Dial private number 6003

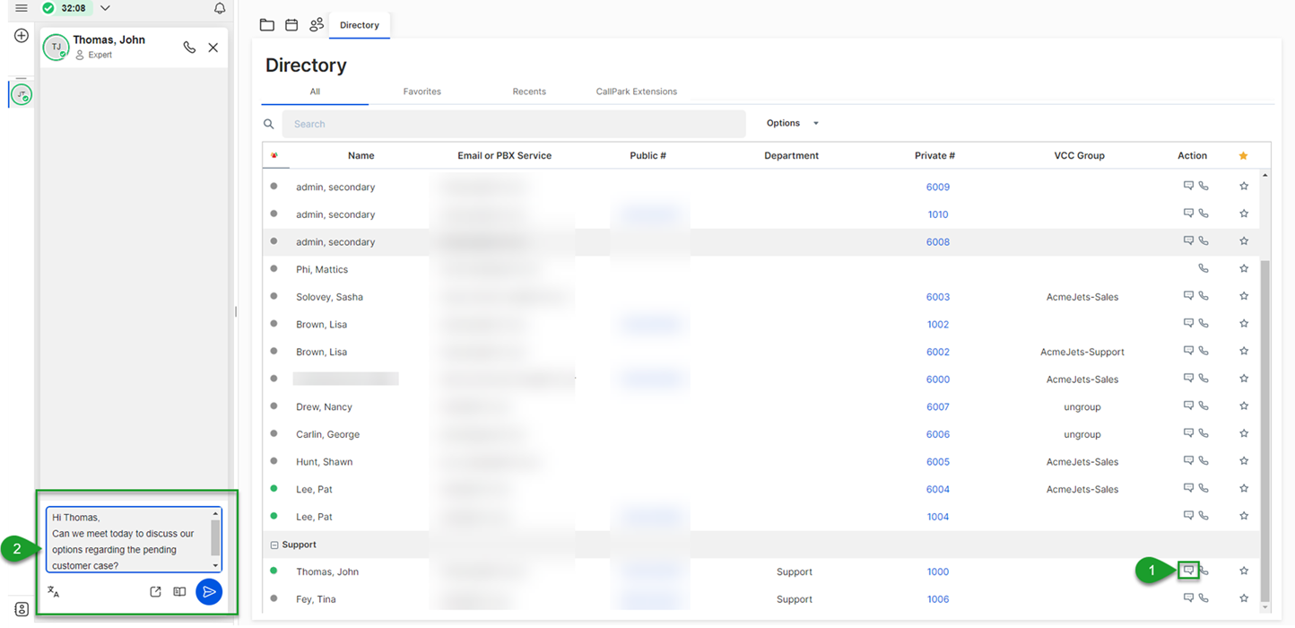[938, 297]
